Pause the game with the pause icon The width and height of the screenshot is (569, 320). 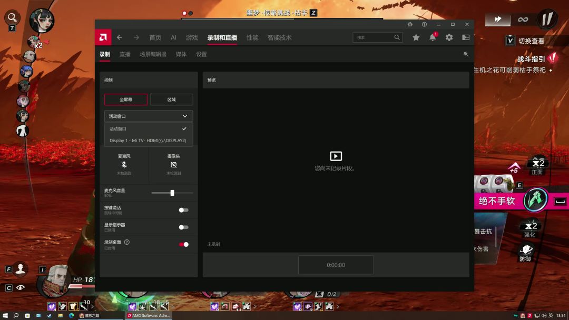pos(547,18)
